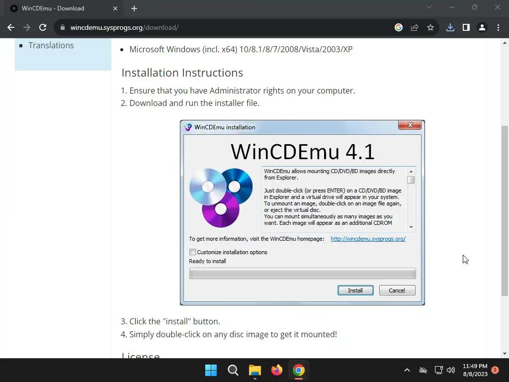Toggle Chrome side panel

(x=466, y=28)
